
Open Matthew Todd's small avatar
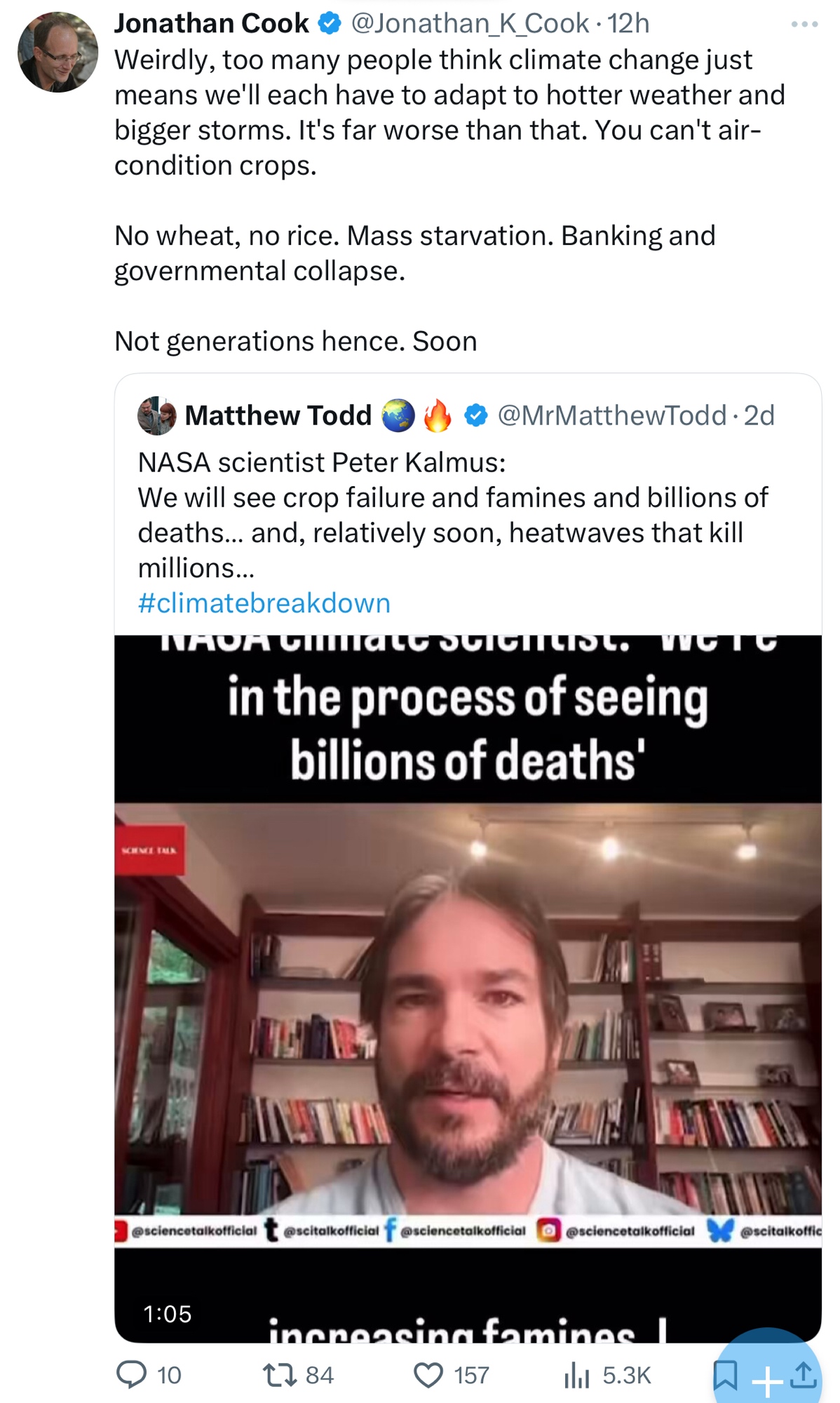(156, 415)
